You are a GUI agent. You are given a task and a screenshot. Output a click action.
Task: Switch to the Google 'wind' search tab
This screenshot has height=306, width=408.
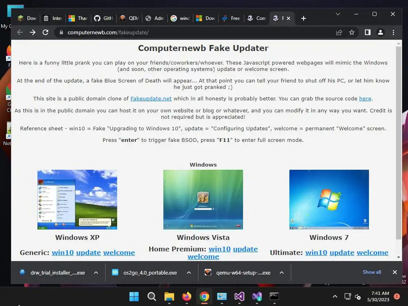tap(180, 18)
